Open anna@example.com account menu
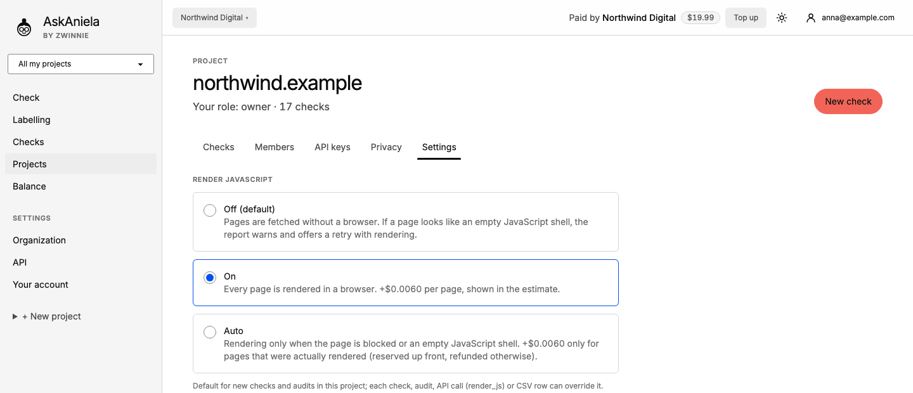Screen dimensions: 913x393 pyautogui.click(x=850, y=18)
